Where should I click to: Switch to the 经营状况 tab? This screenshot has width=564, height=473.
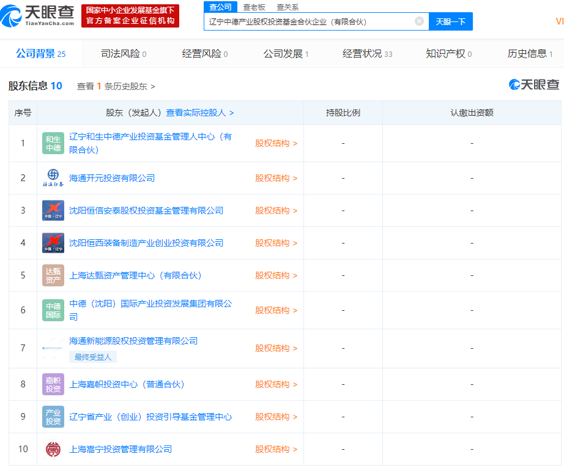click(367, 54)
